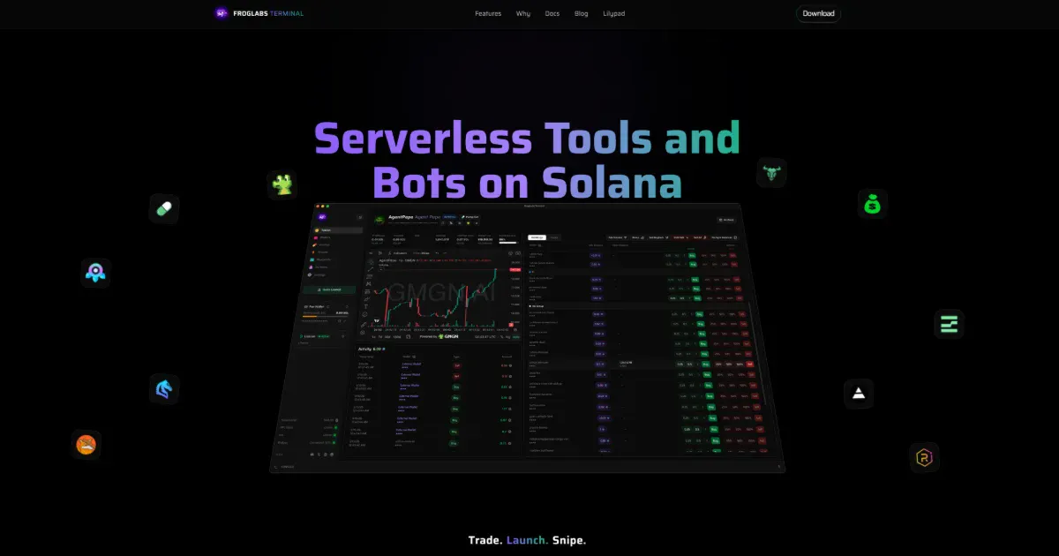The width and height of the screenshot is (1059, 556).
Task: Click the orange fox face icon
Action: [86, 445]
